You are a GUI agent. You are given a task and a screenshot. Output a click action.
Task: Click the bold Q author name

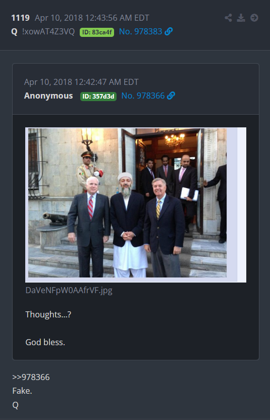tap(15, 32)
